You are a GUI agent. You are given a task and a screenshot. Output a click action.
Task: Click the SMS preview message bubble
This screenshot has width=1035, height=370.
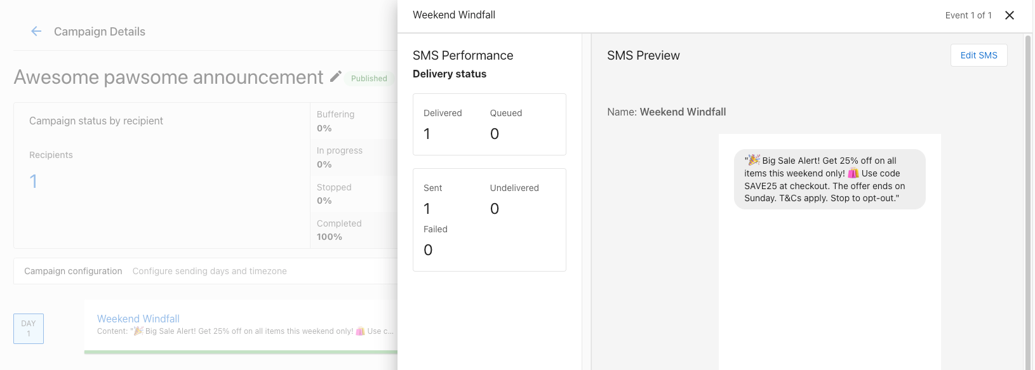(x=829, y=180)
